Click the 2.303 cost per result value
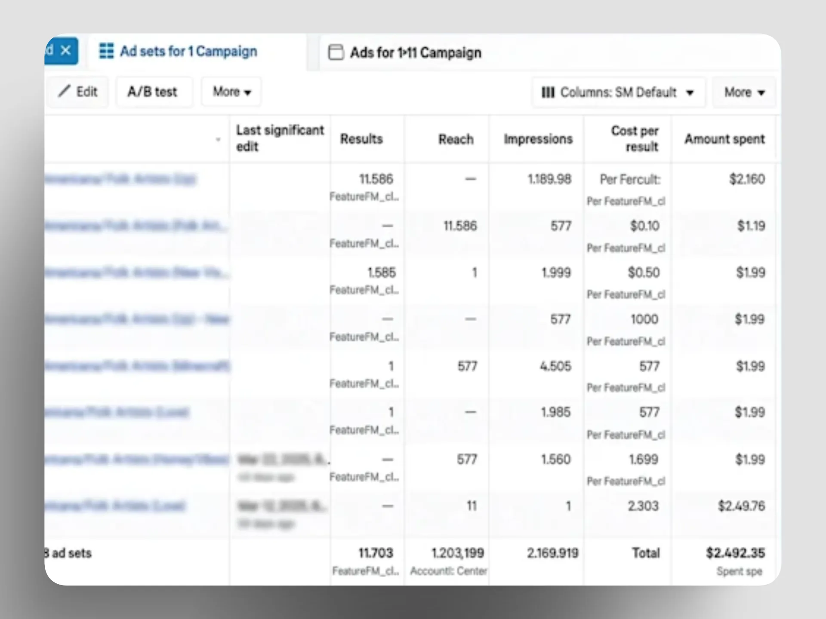 tap(643, 506)
